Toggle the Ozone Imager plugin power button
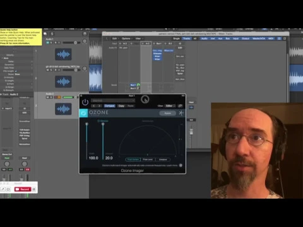 coord(85,102)
